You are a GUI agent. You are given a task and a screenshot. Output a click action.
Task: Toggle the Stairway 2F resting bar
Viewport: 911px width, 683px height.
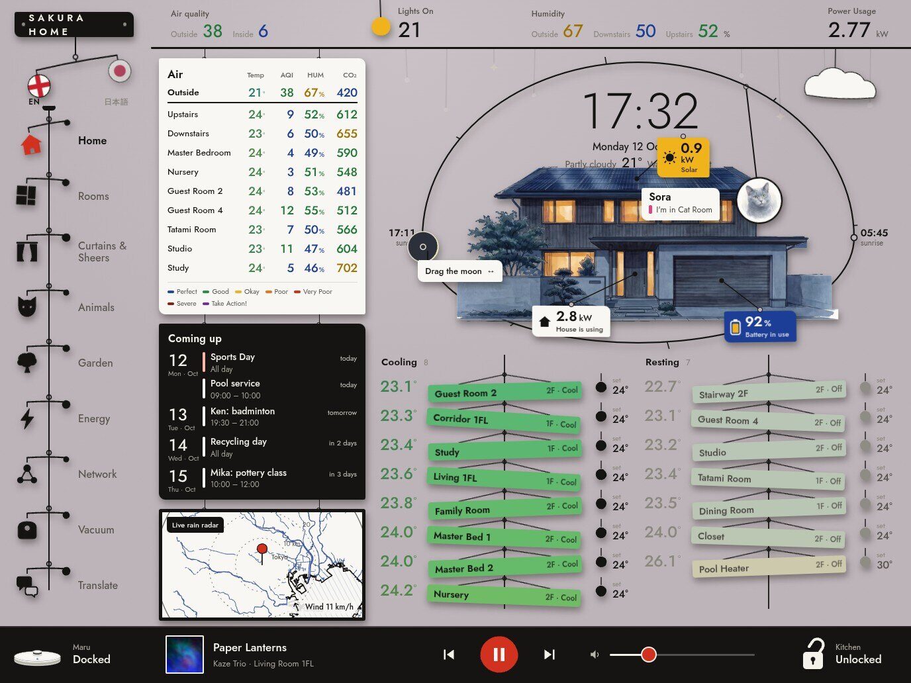click(x=769, y=392)
